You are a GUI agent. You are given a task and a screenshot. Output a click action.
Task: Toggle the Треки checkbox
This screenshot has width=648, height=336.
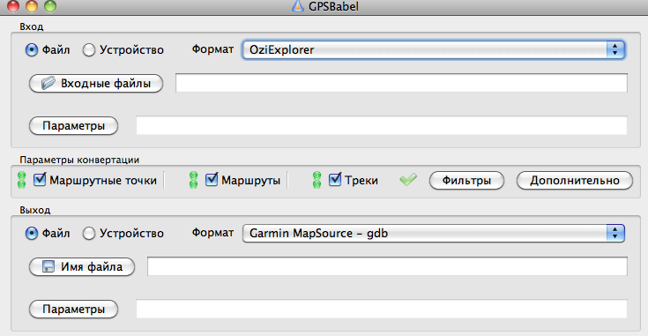point(335,179)
